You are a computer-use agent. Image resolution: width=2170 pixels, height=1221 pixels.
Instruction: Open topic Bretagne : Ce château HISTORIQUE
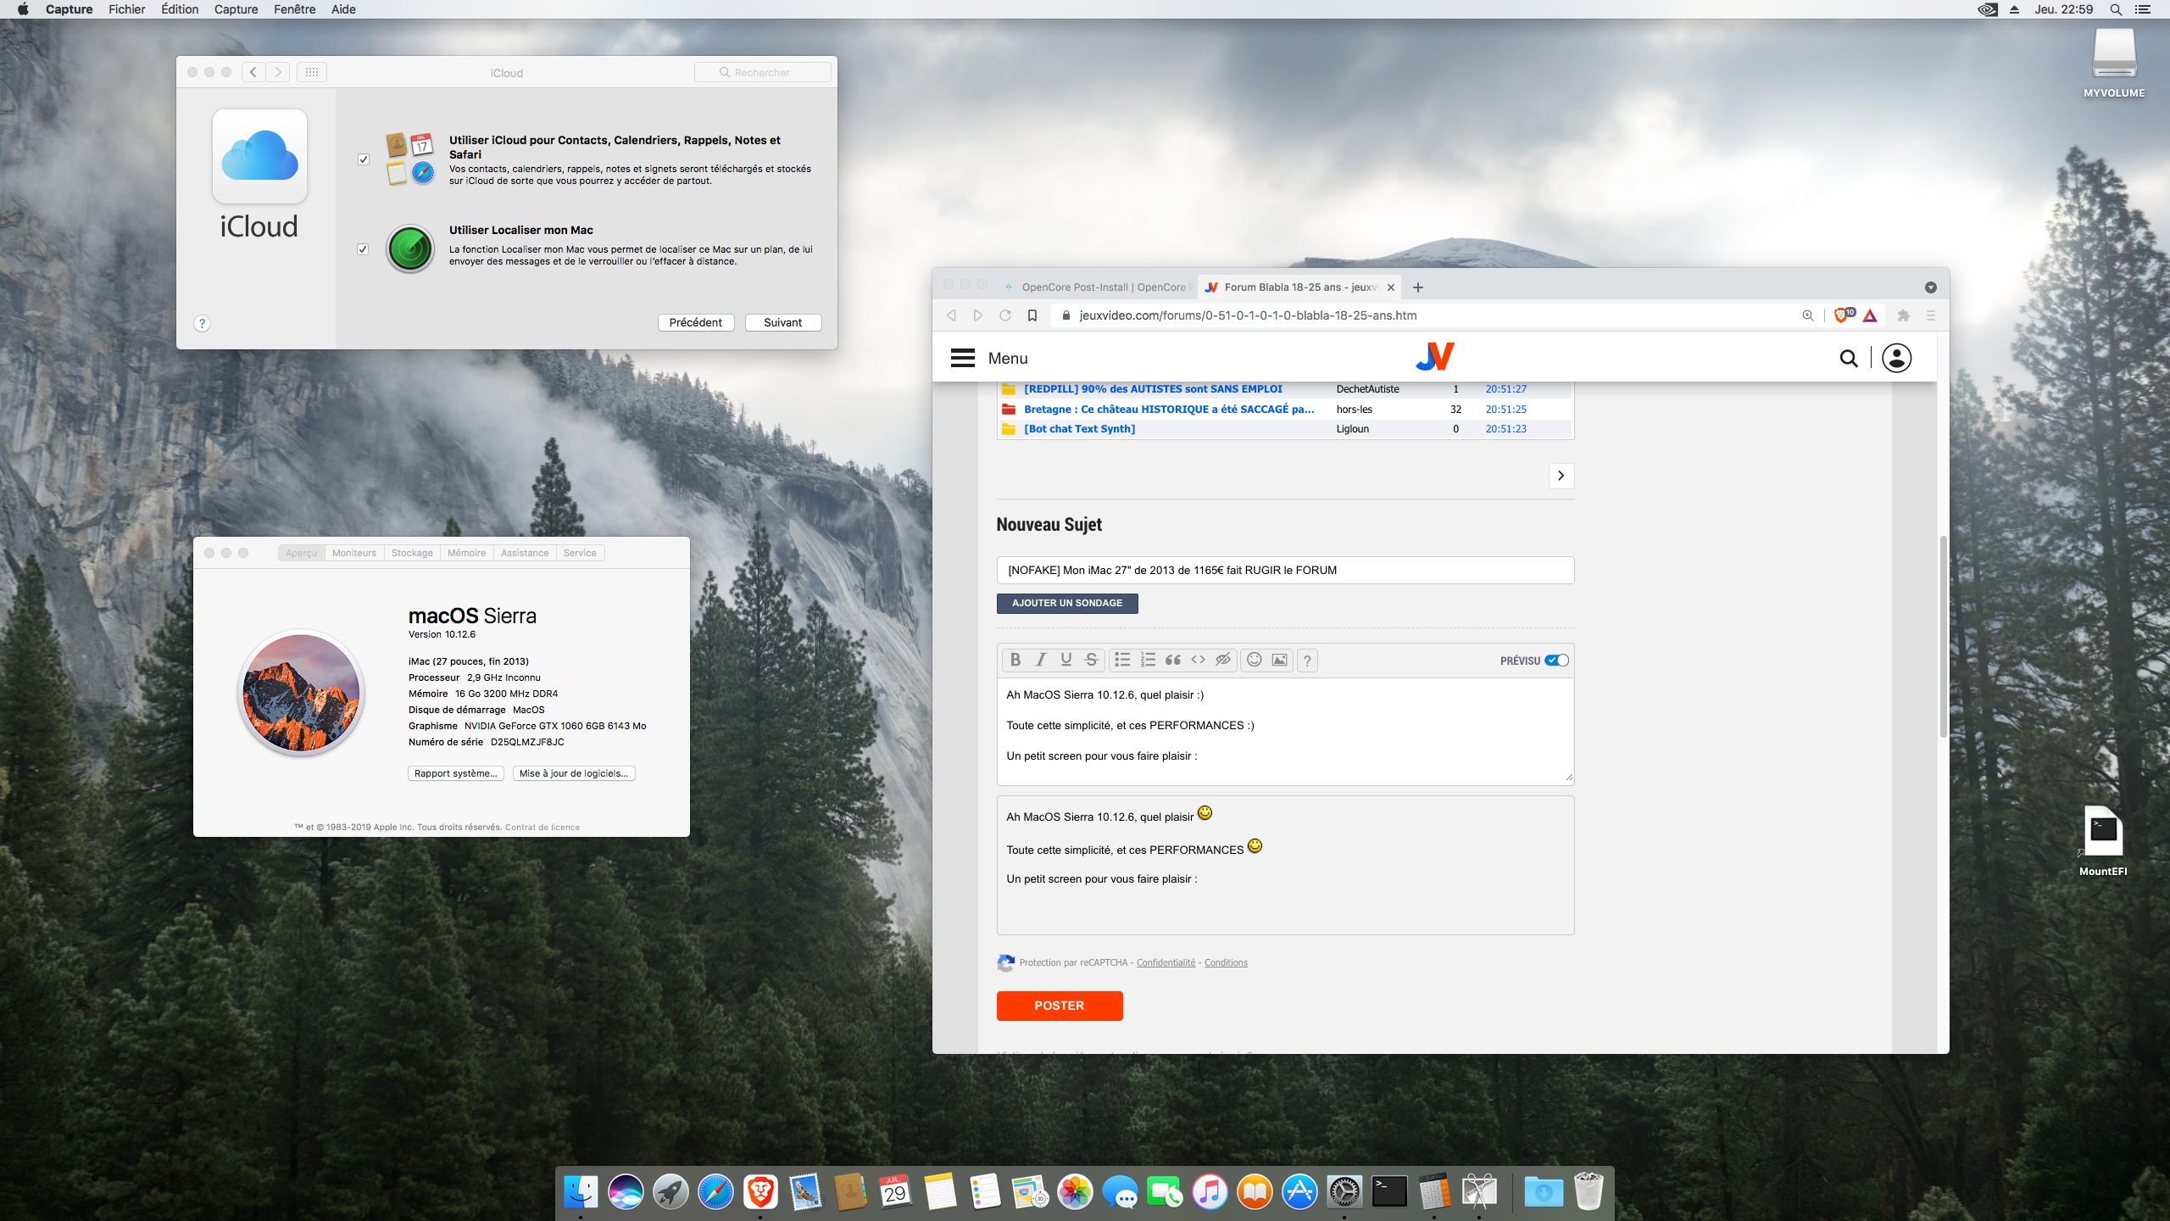point(1169,409)
